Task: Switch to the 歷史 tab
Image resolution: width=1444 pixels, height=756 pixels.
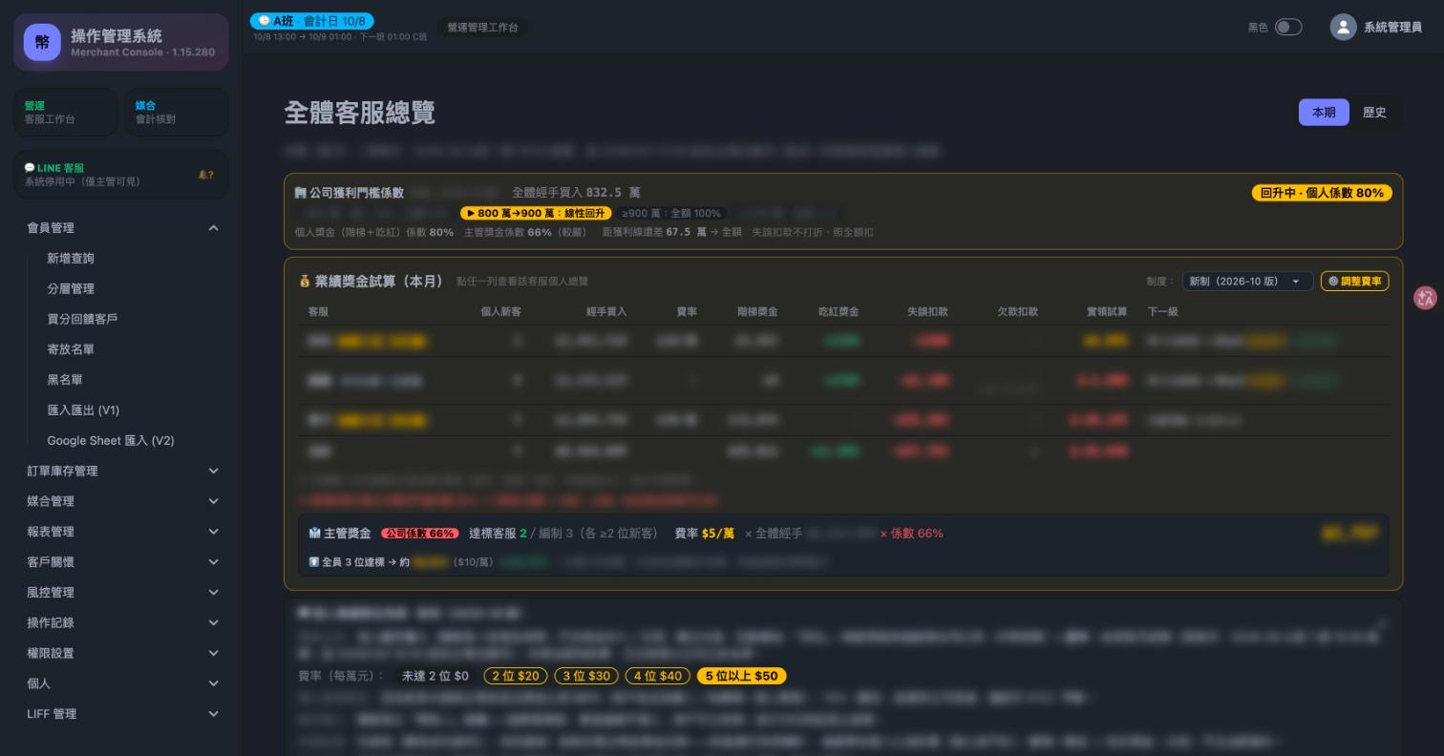Action: [x=1374, y=113]
